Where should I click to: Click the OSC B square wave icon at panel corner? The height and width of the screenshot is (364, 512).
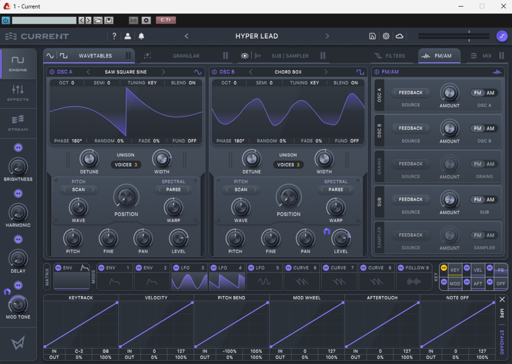360,72
